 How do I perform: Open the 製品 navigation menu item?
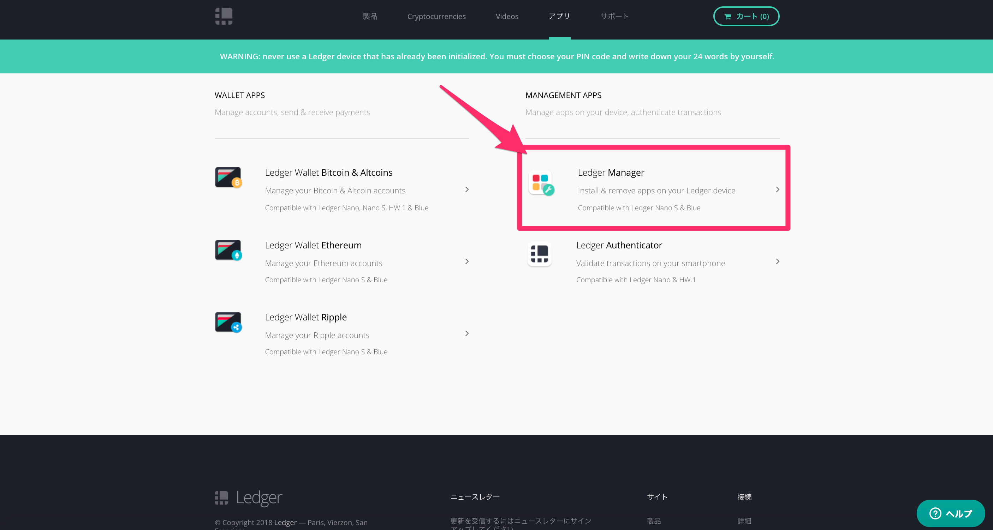click(x=370, y=16)
